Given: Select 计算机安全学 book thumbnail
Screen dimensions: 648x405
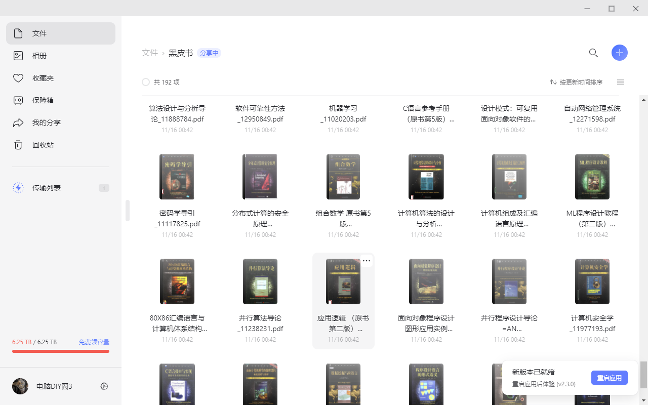Looking at the screenshot, I should 592,281.
